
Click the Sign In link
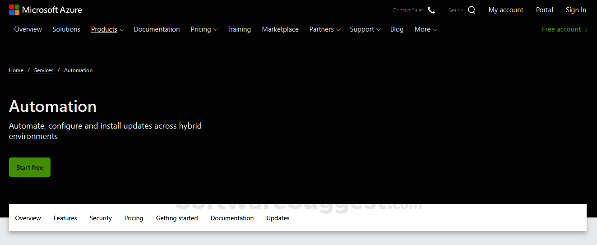click(x=576, y=10)
